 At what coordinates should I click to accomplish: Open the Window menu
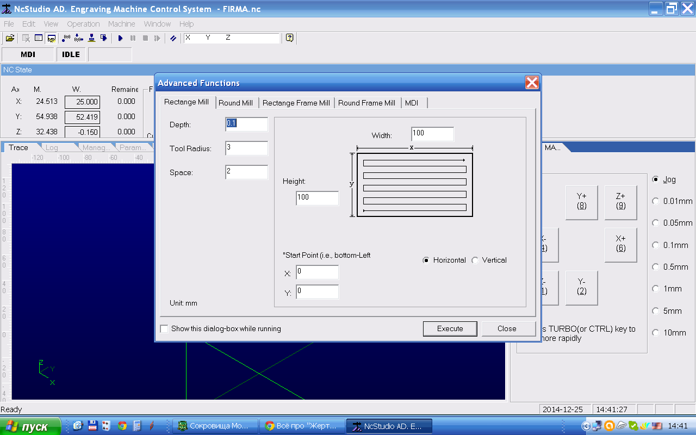tap(157, 24)
